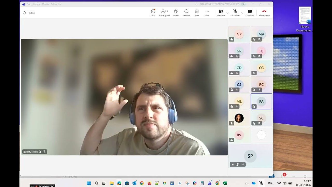
Task: Unmute the Microfono
Action: pos(235,13)
